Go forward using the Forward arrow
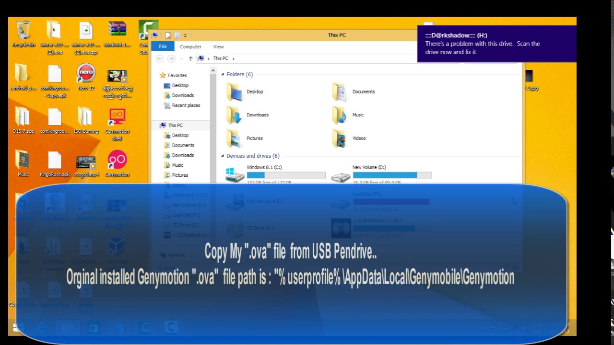The height and width of the screenshot is (345, 614). point(171,58)
